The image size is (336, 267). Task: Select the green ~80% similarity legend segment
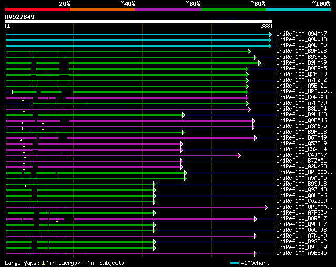[x=233, y=9]
